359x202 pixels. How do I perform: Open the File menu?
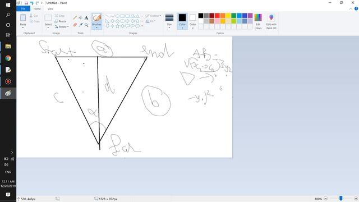coord(23,9)
